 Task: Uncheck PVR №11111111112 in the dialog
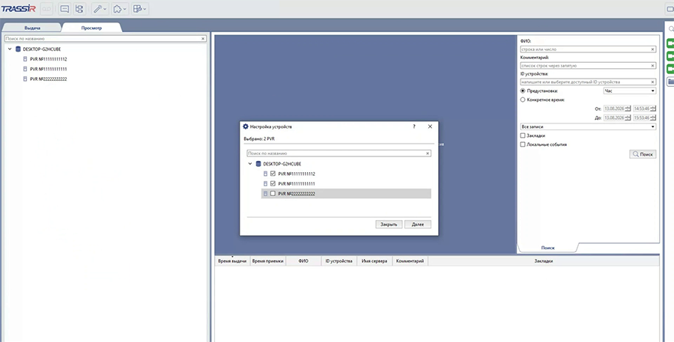[273, 174]
